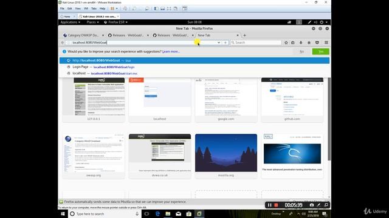Image resolution: width=389 pixels, height=218 pixels.
Task: Click VMware manage snapshots icon
Action: point(147,8)
